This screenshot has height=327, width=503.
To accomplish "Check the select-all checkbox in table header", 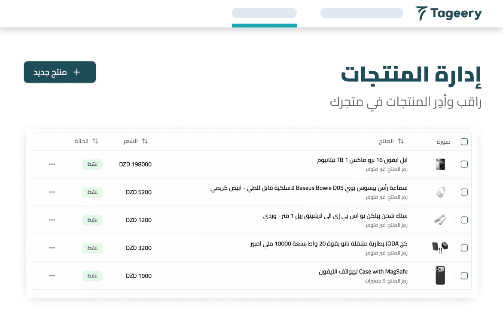I will [x=464, y=141].
